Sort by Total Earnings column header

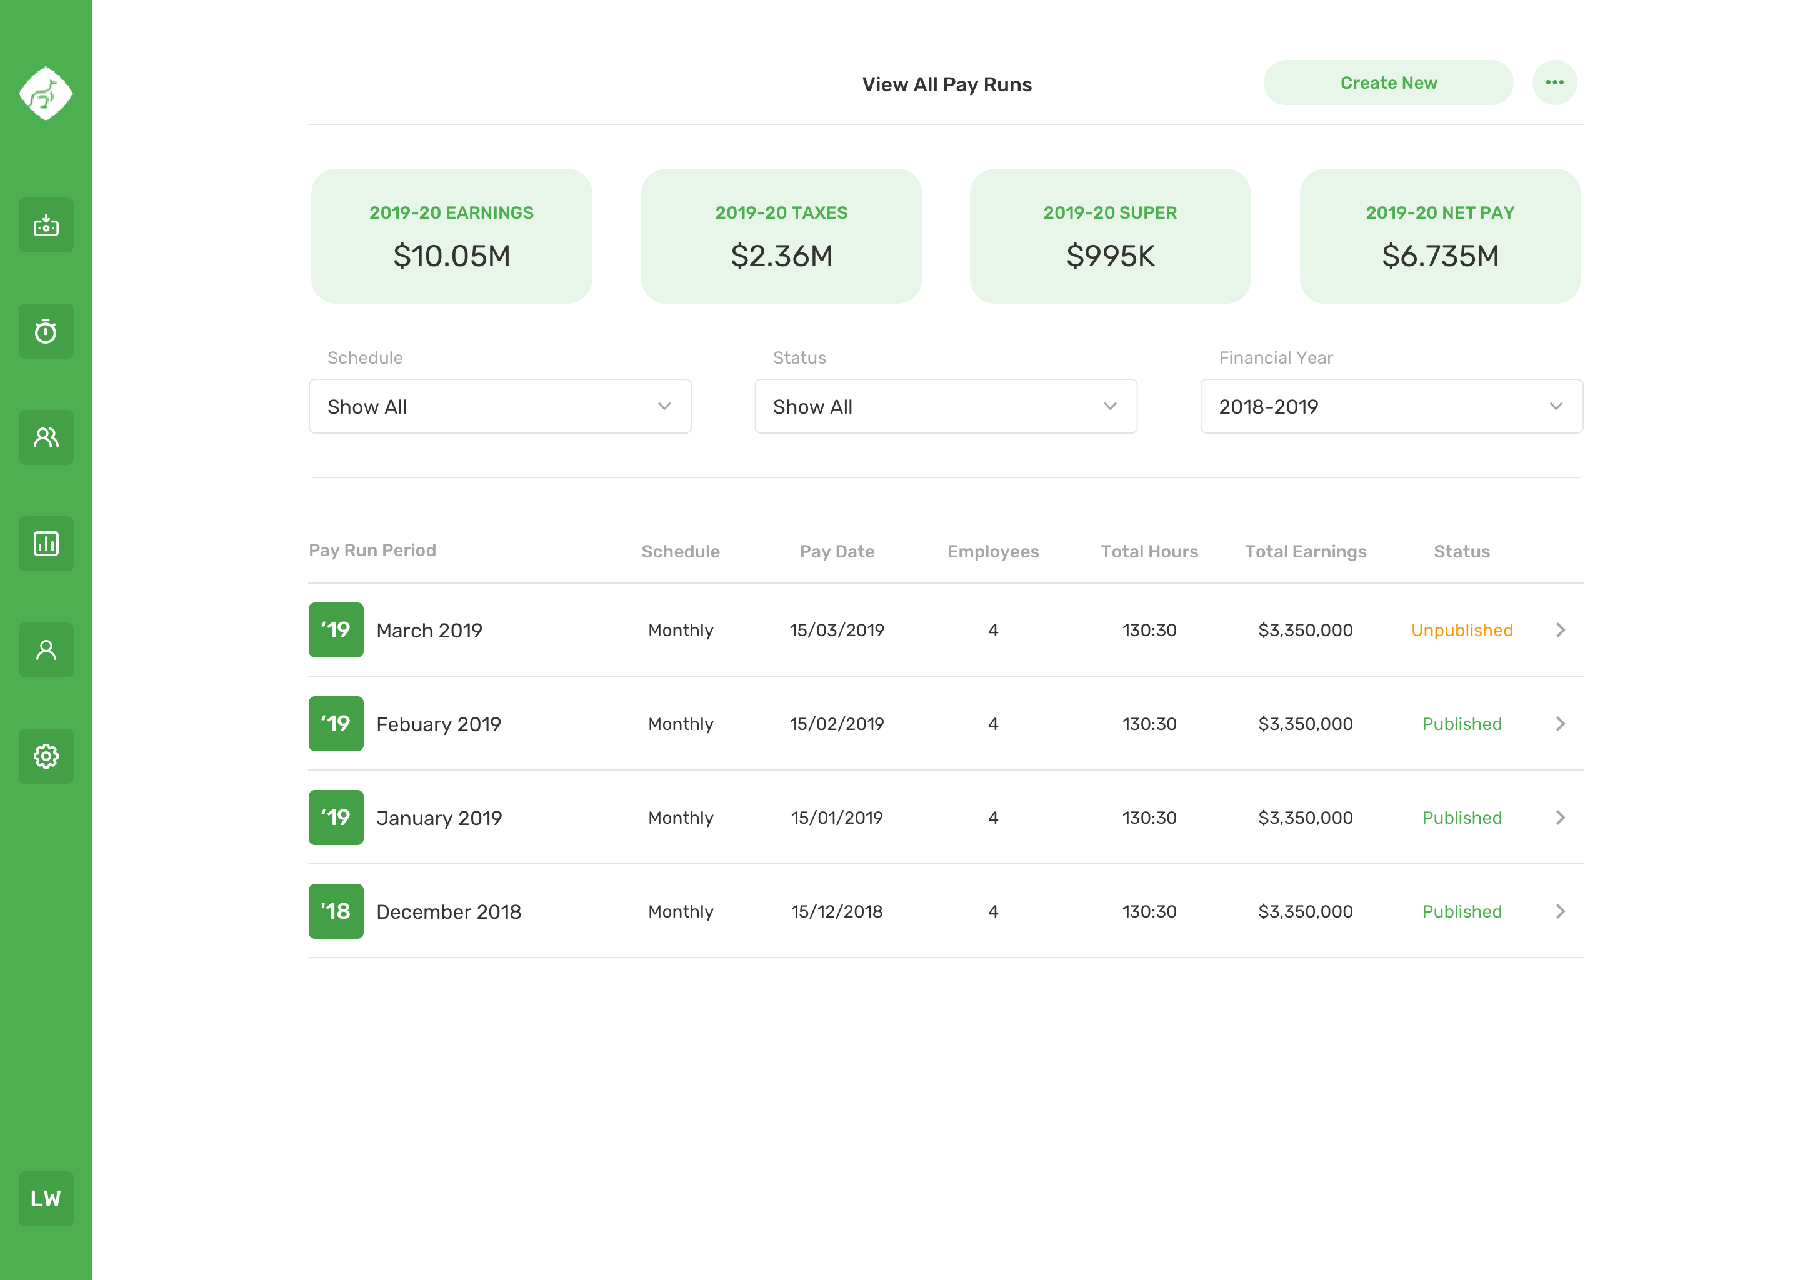click(1306, 552)
